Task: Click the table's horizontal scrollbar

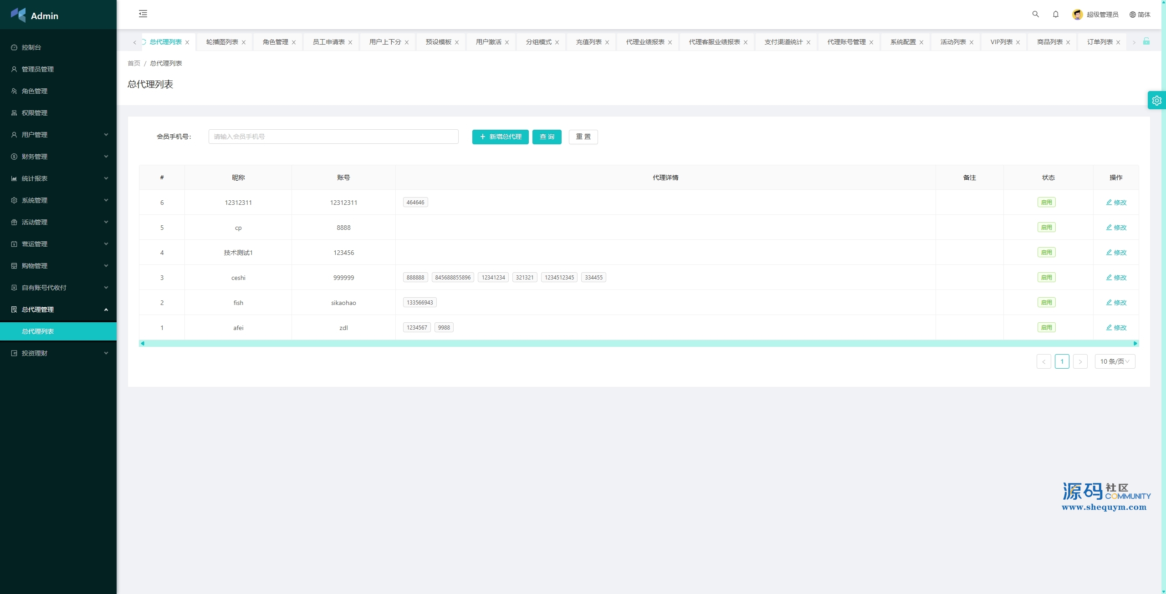Action: [638, 343]
